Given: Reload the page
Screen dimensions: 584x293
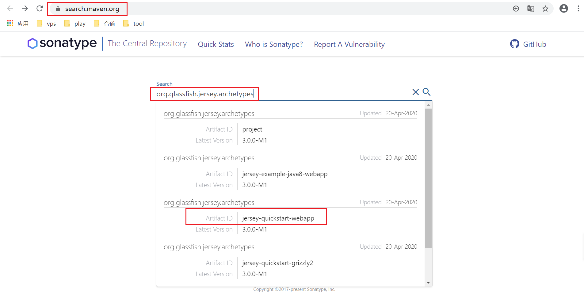Looking at the screenshot, I should tap(40, 9).
